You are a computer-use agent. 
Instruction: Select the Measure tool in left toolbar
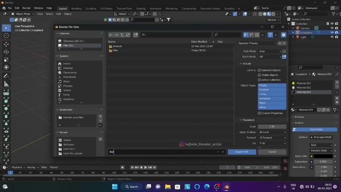[x=6, y=84]
